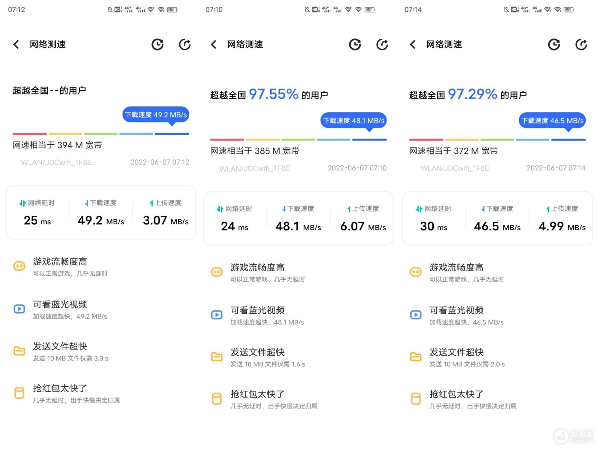Tap gamepad icon in 07:10 screen

[x=217, y=272]
